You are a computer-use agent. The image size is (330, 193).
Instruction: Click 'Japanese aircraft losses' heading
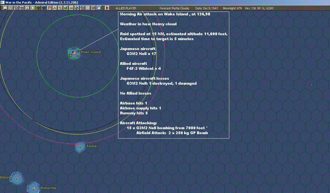tap(144, 78)
